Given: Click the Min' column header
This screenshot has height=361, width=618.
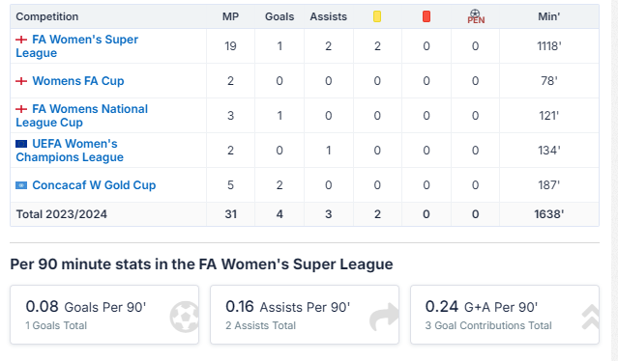Looking at the screenshot, I should 549,16.
